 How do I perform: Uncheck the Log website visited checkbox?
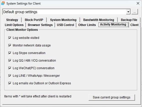10,38
